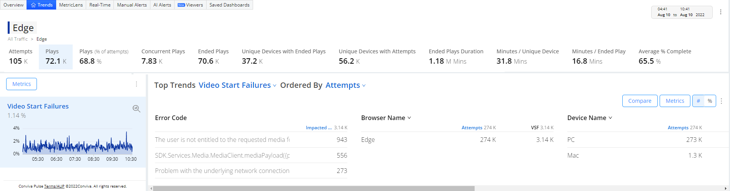
Task: Switch values to percent (%) display
Action: coord(710,101)
